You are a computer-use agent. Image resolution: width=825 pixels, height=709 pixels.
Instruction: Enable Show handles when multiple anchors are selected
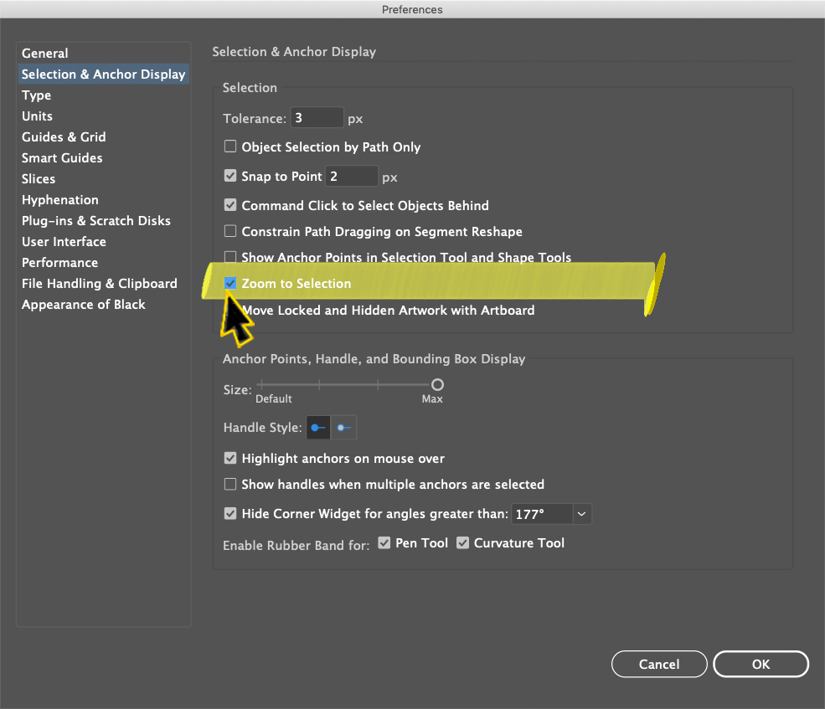pyautogui.click(x=230, y=484)
